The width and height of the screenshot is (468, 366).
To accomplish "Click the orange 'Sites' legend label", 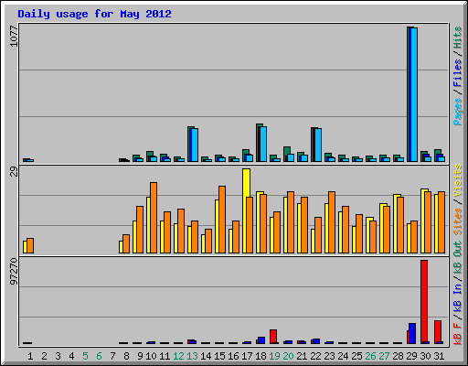I will point(457,221).
